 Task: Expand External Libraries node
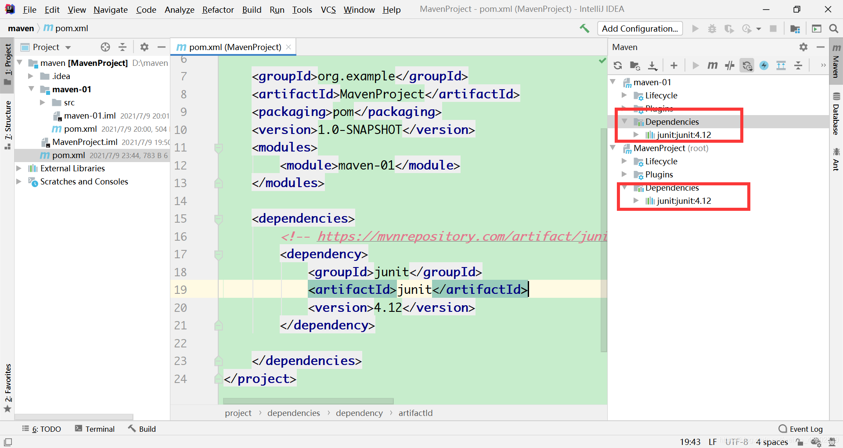[18, 168]
